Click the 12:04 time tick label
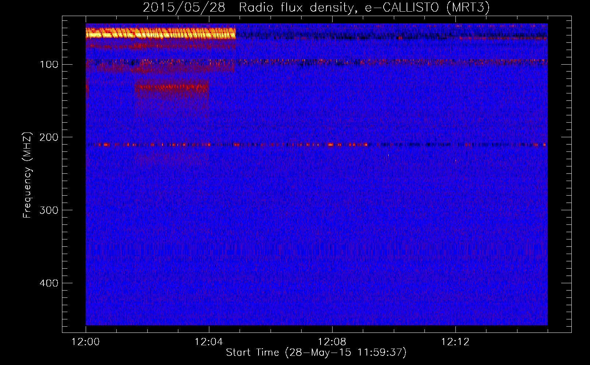Screen dimensions: 590x365 tap(209, 342)
